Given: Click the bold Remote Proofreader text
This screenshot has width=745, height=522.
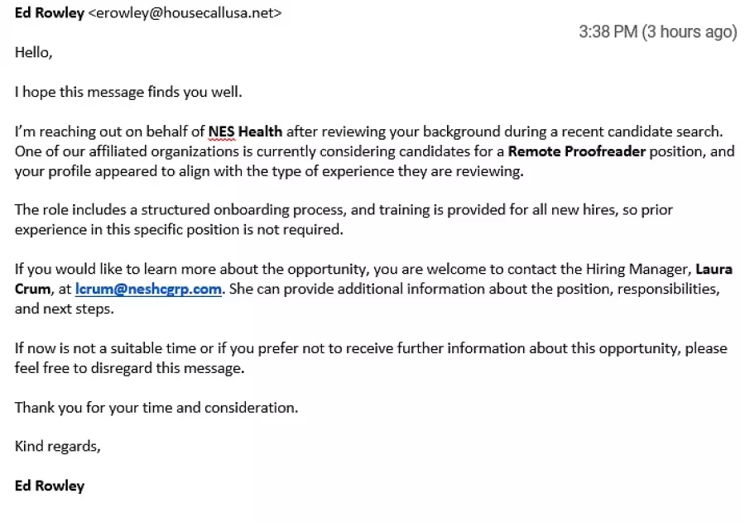Looking at the screenshot, I should click(576, 151).
